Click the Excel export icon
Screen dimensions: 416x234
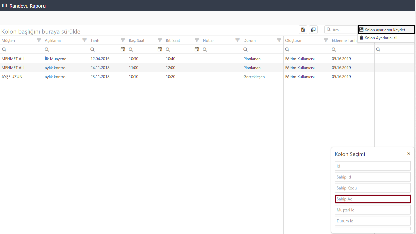(303, 30)
